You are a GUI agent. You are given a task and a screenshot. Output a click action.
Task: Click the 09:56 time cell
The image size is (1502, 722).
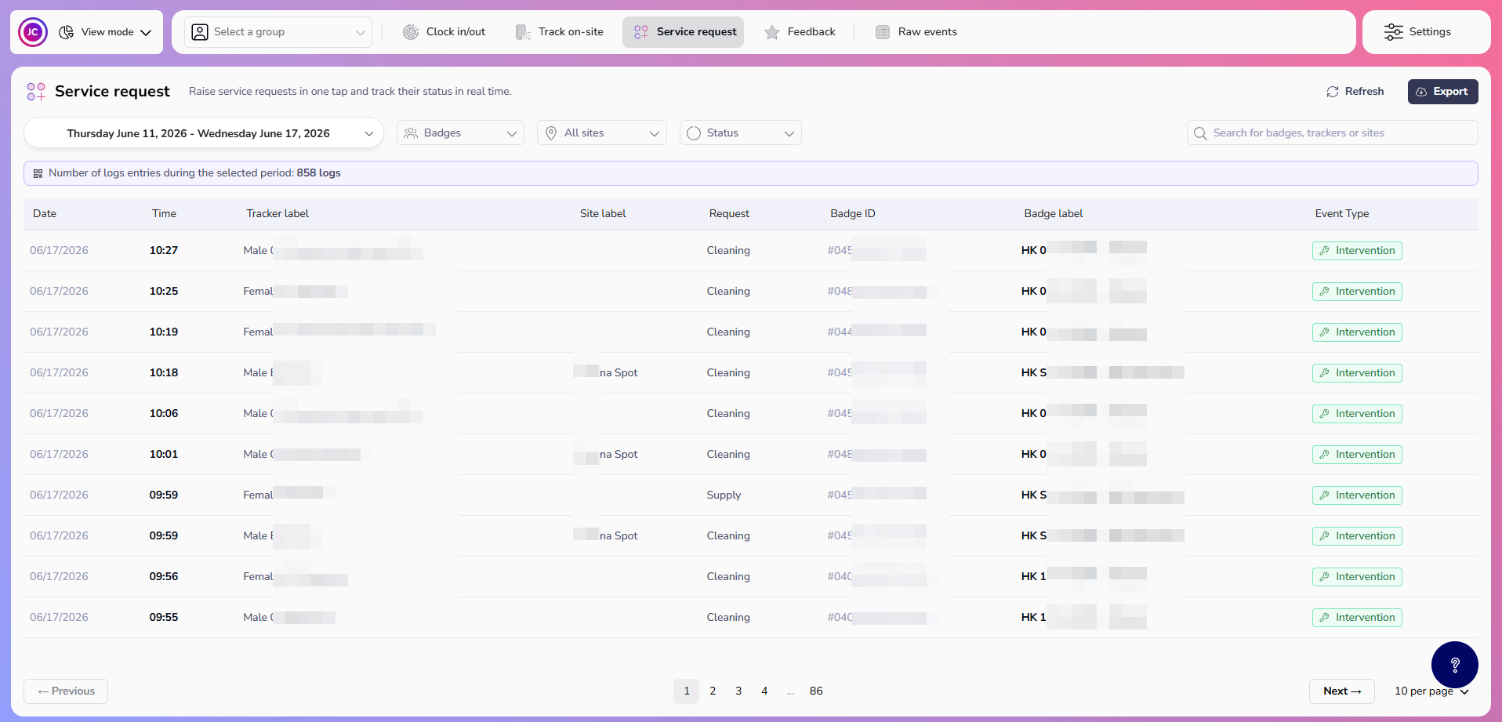click(164, 577)
